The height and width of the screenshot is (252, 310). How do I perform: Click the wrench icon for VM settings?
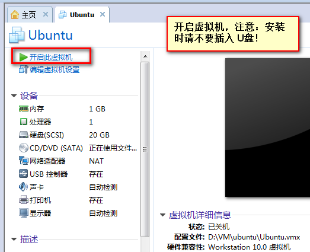[24, 69]
